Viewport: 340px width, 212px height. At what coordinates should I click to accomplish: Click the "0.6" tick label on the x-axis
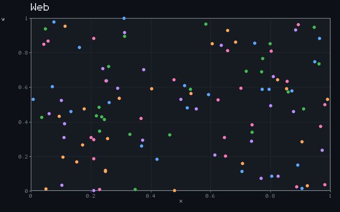(210, 196)
